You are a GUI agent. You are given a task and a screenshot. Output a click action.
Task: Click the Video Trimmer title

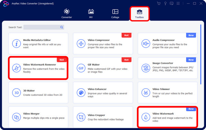pos(161,89)
